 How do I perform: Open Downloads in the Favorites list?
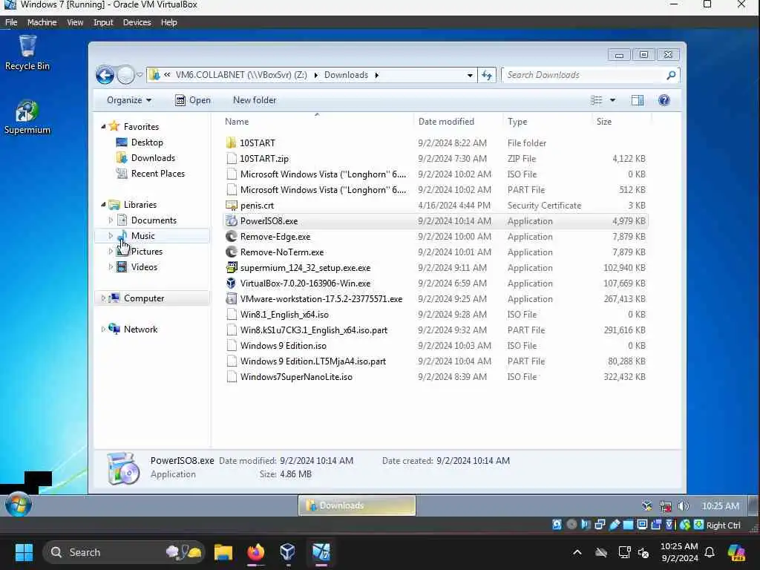click(153, 158)
